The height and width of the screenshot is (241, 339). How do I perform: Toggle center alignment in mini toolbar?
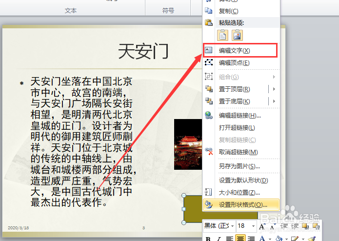pos(240,239)
